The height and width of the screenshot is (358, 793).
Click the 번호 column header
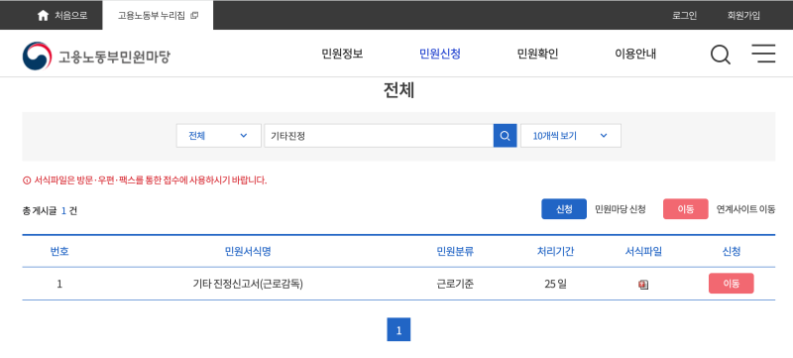59,251
